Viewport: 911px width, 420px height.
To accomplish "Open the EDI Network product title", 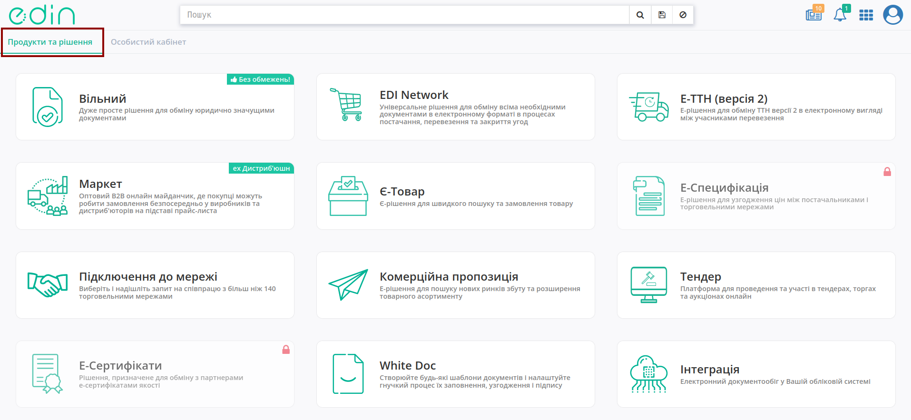I will [x=414, y=95].
